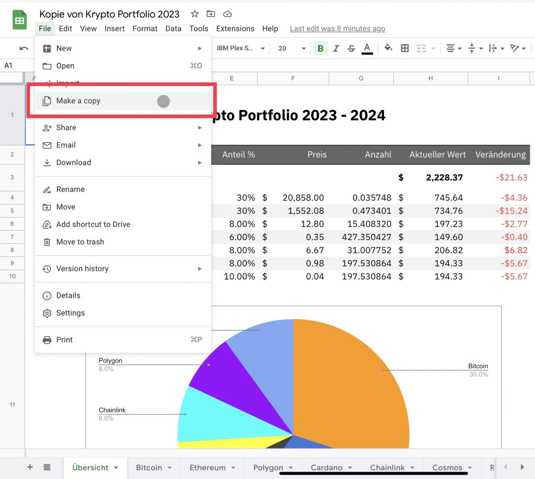535x479 pixels.
Task: Choose Print from the File menu
Action: click(x=123, y=340)
